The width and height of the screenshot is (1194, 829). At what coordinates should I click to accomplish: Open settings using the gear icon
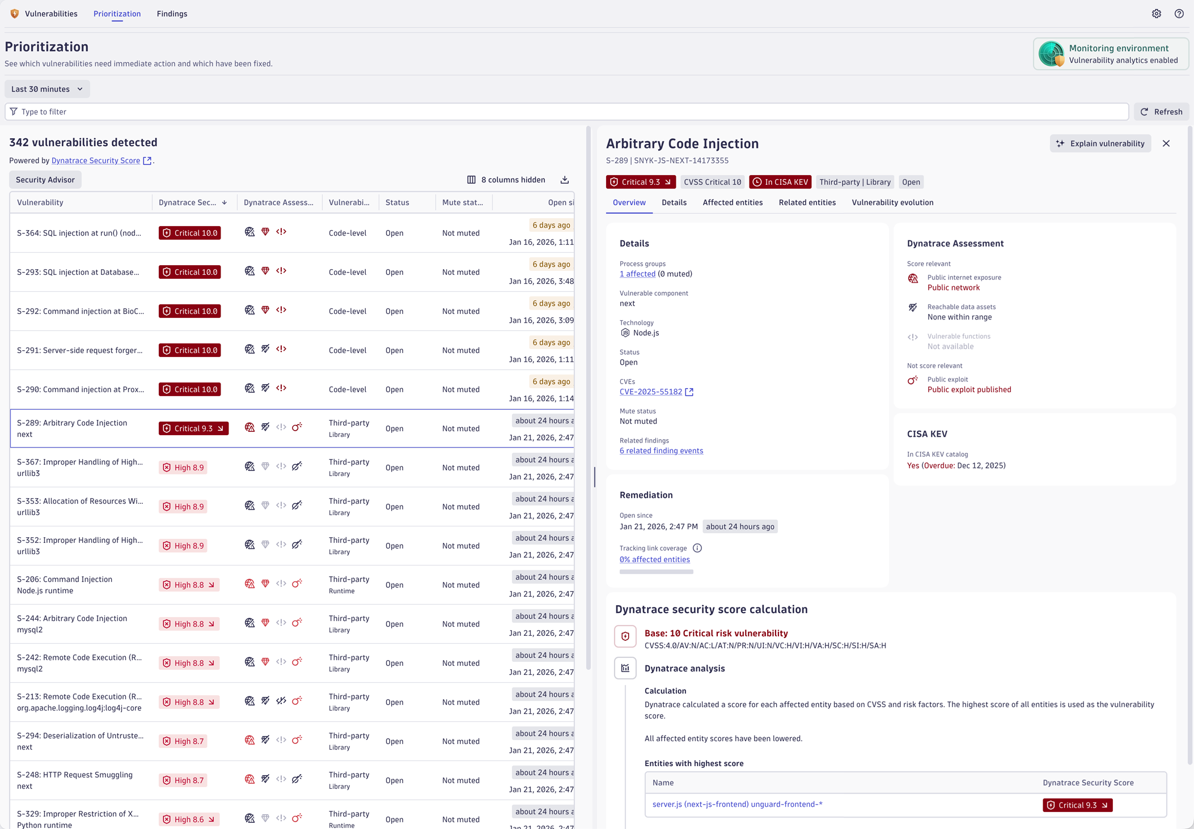[1157, 14]
